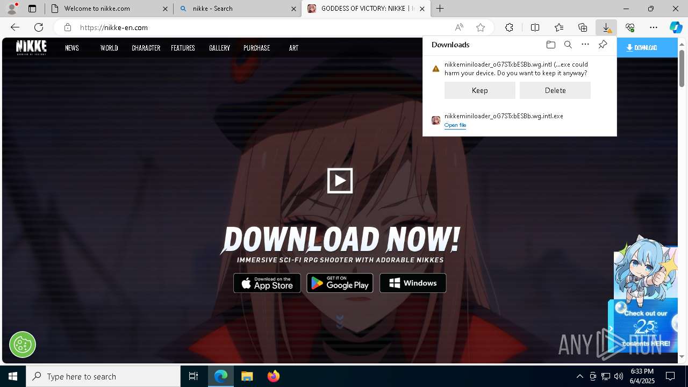Open the volume control in tray
Screen dimensions: 688x387
click(x=619, y=376)
